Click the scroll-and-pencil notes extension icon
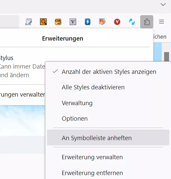The width and height of the screenshot is (171, 179). point(29,22)
